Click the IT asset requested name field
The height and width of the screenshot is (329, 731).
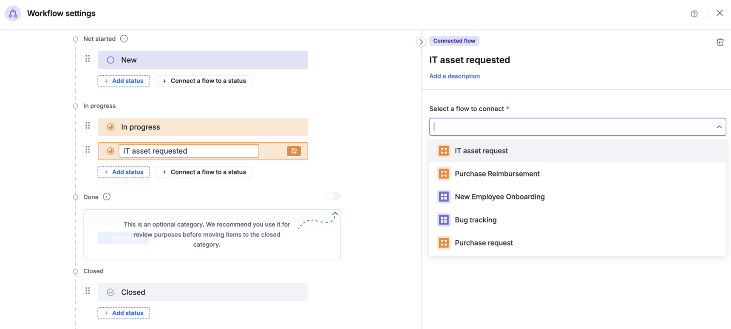(189, 151)
